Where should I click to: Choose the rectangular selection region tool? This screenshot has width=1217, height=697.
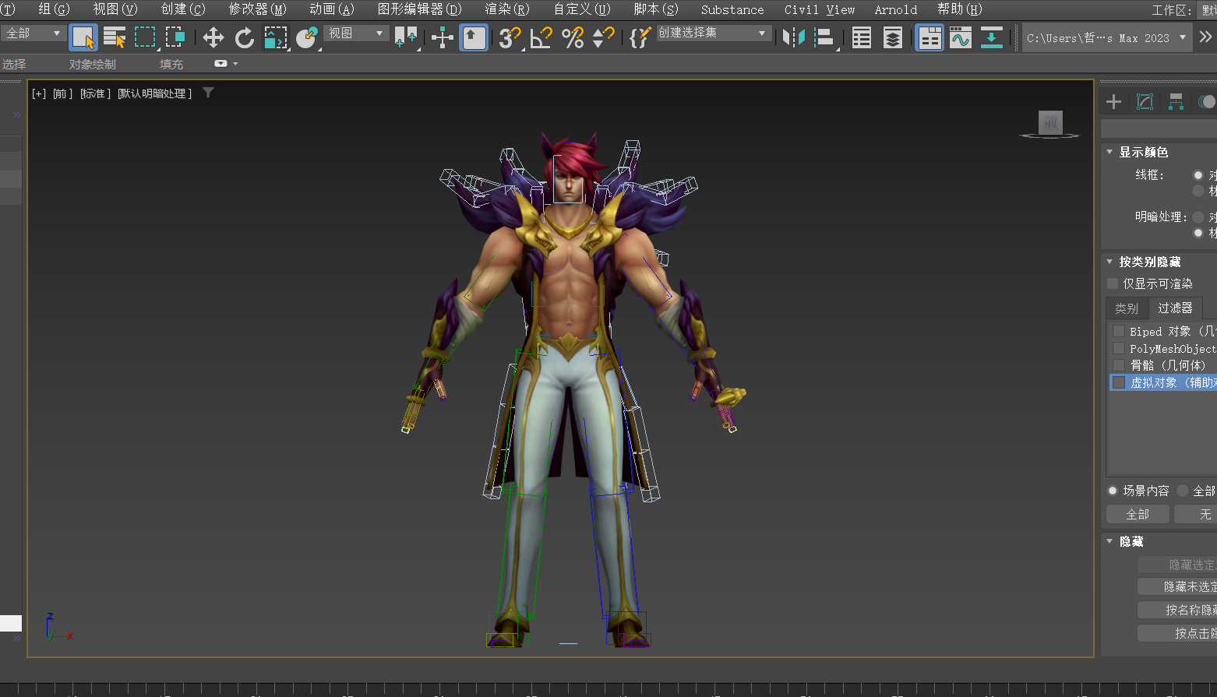[x=145, y=37]
